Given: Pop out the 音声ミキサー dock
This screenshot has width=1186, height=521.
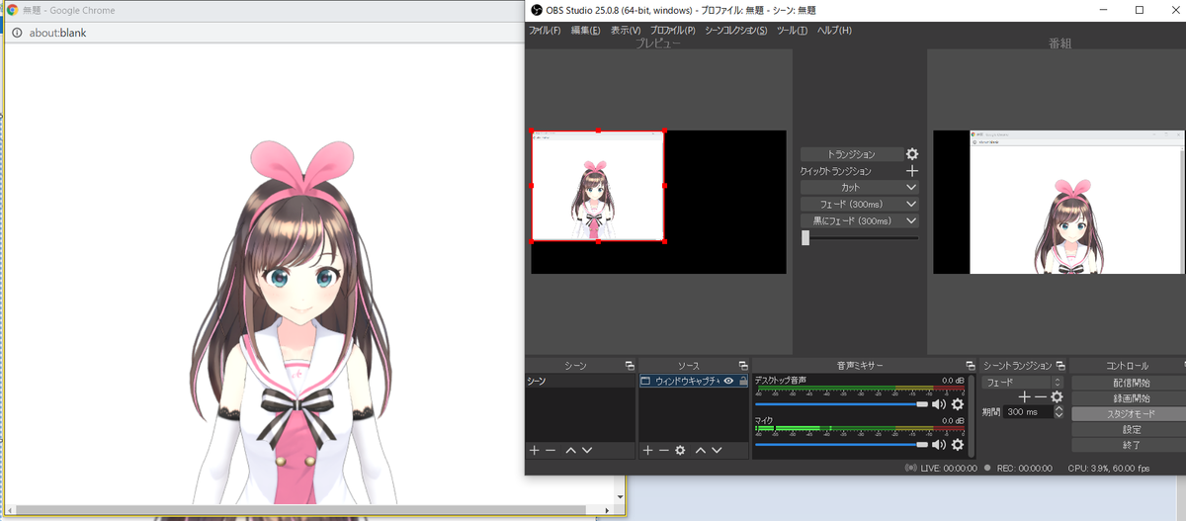Looking at the screenshot, I should pos(971,366).
